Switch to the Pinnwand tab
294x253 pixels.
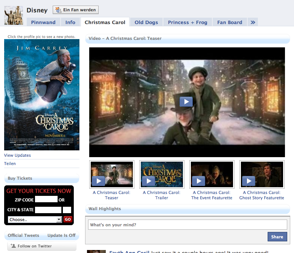43,22
